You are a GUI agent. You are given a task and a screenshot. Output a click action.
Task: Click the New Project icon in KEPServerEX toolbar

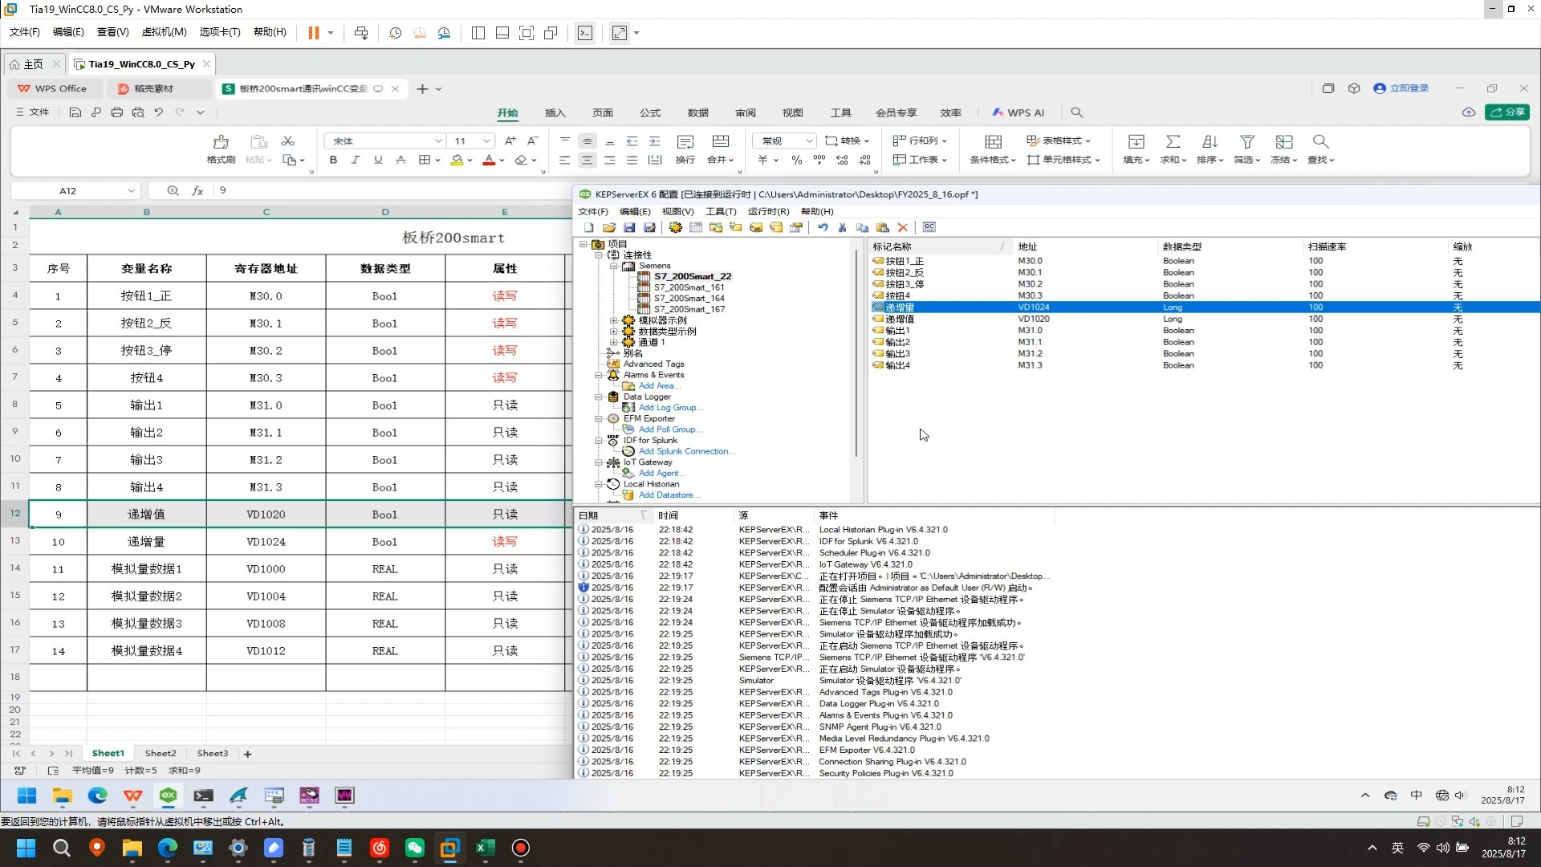[x=589, y=228]
